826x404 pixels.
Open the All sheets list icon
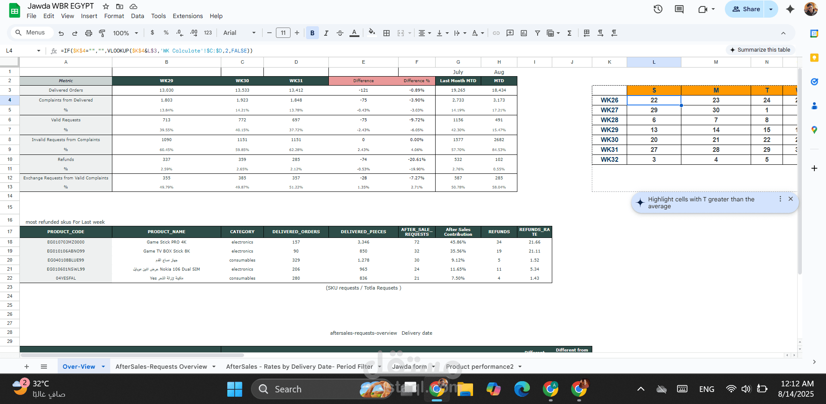click(44, 367)
